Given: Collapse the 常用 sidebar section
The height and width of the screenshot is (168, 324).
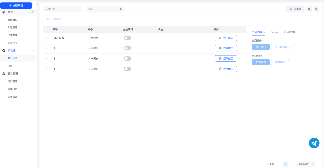Looking at the screenshot, I should pos(32,12).
